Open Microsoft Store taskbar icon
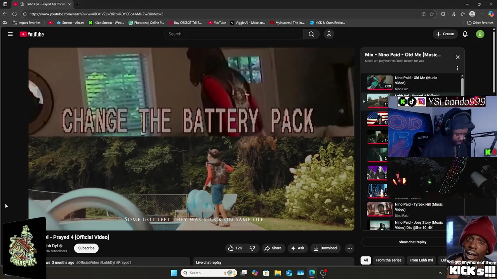Screen dimensions: 497x279 pos(266,273)
